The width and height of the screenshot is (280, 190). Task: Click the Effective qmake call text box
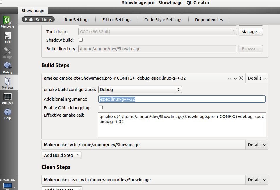click(x=182, y=125)
